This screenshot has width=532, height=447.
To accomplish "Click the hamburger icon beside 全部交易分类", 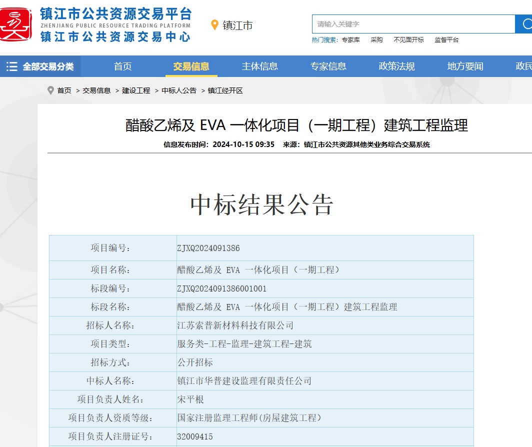I will click(x=11, y=66).
